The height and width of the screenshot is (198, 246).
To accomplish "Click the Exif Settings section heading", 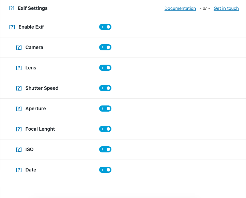I will tap(33, 8).
